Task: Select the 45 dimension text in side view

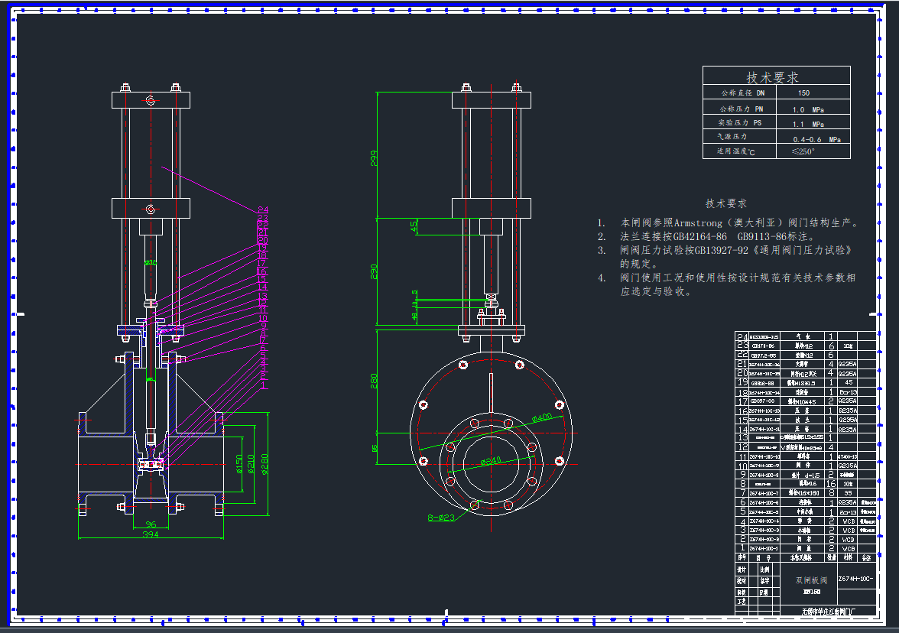Action: (x=414, y=226)
